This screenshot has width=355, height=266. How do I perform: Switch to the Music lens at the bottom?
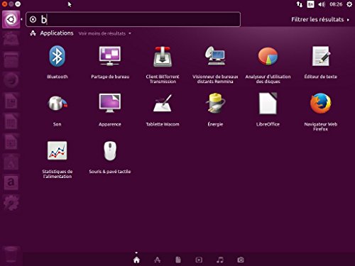[x=220, y=260]
